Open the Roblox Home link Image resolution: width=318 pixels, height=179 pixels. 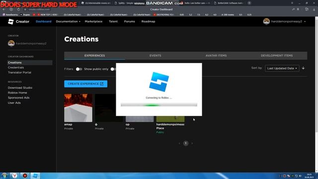tap(17, 93)
